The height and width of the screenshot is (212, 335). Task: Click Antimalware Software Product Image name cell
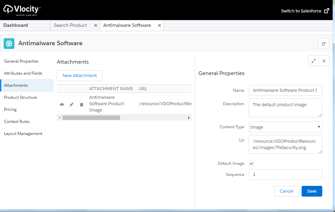click(107, 103)
